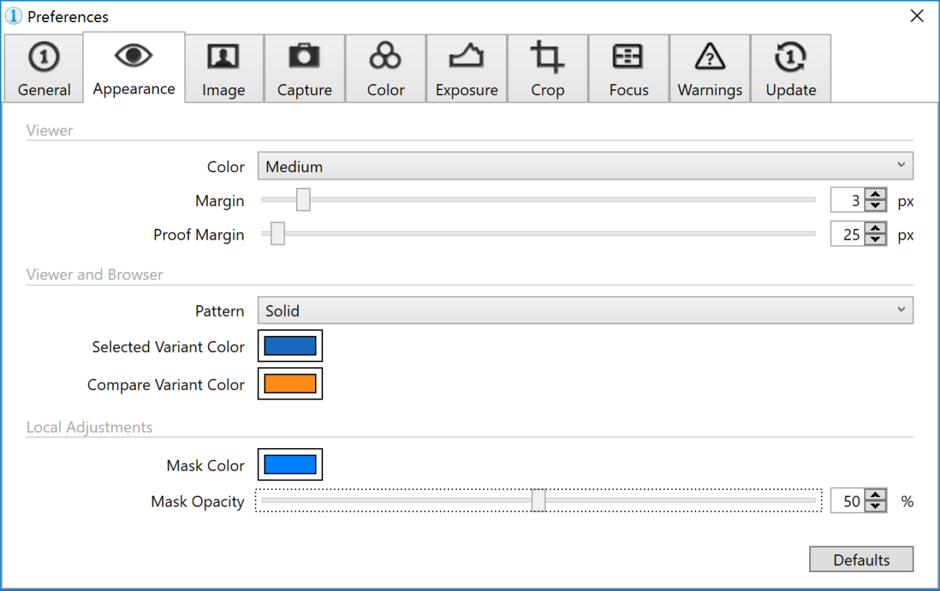Change the Compare Variant Color swatch
Screen dimensions: 940x591
[x=289, y=383]
